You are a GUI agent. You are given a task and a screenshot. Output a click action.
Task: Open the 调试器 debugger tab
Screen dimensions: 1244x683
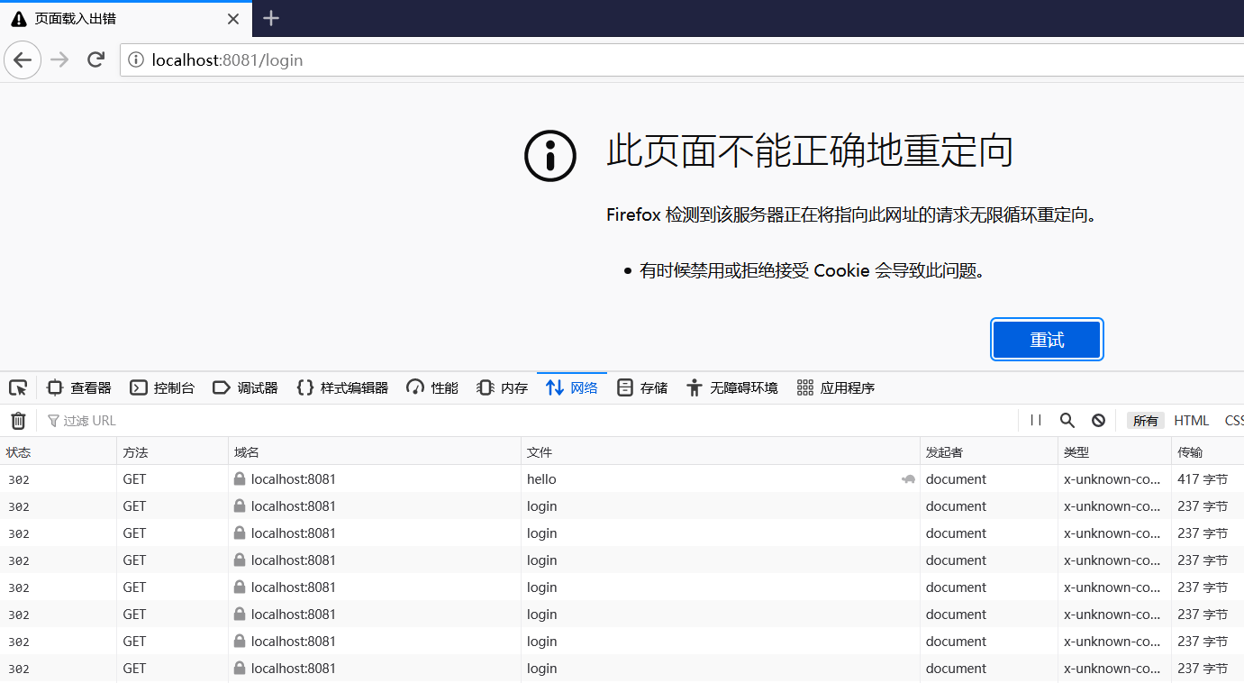click(245, 387)
